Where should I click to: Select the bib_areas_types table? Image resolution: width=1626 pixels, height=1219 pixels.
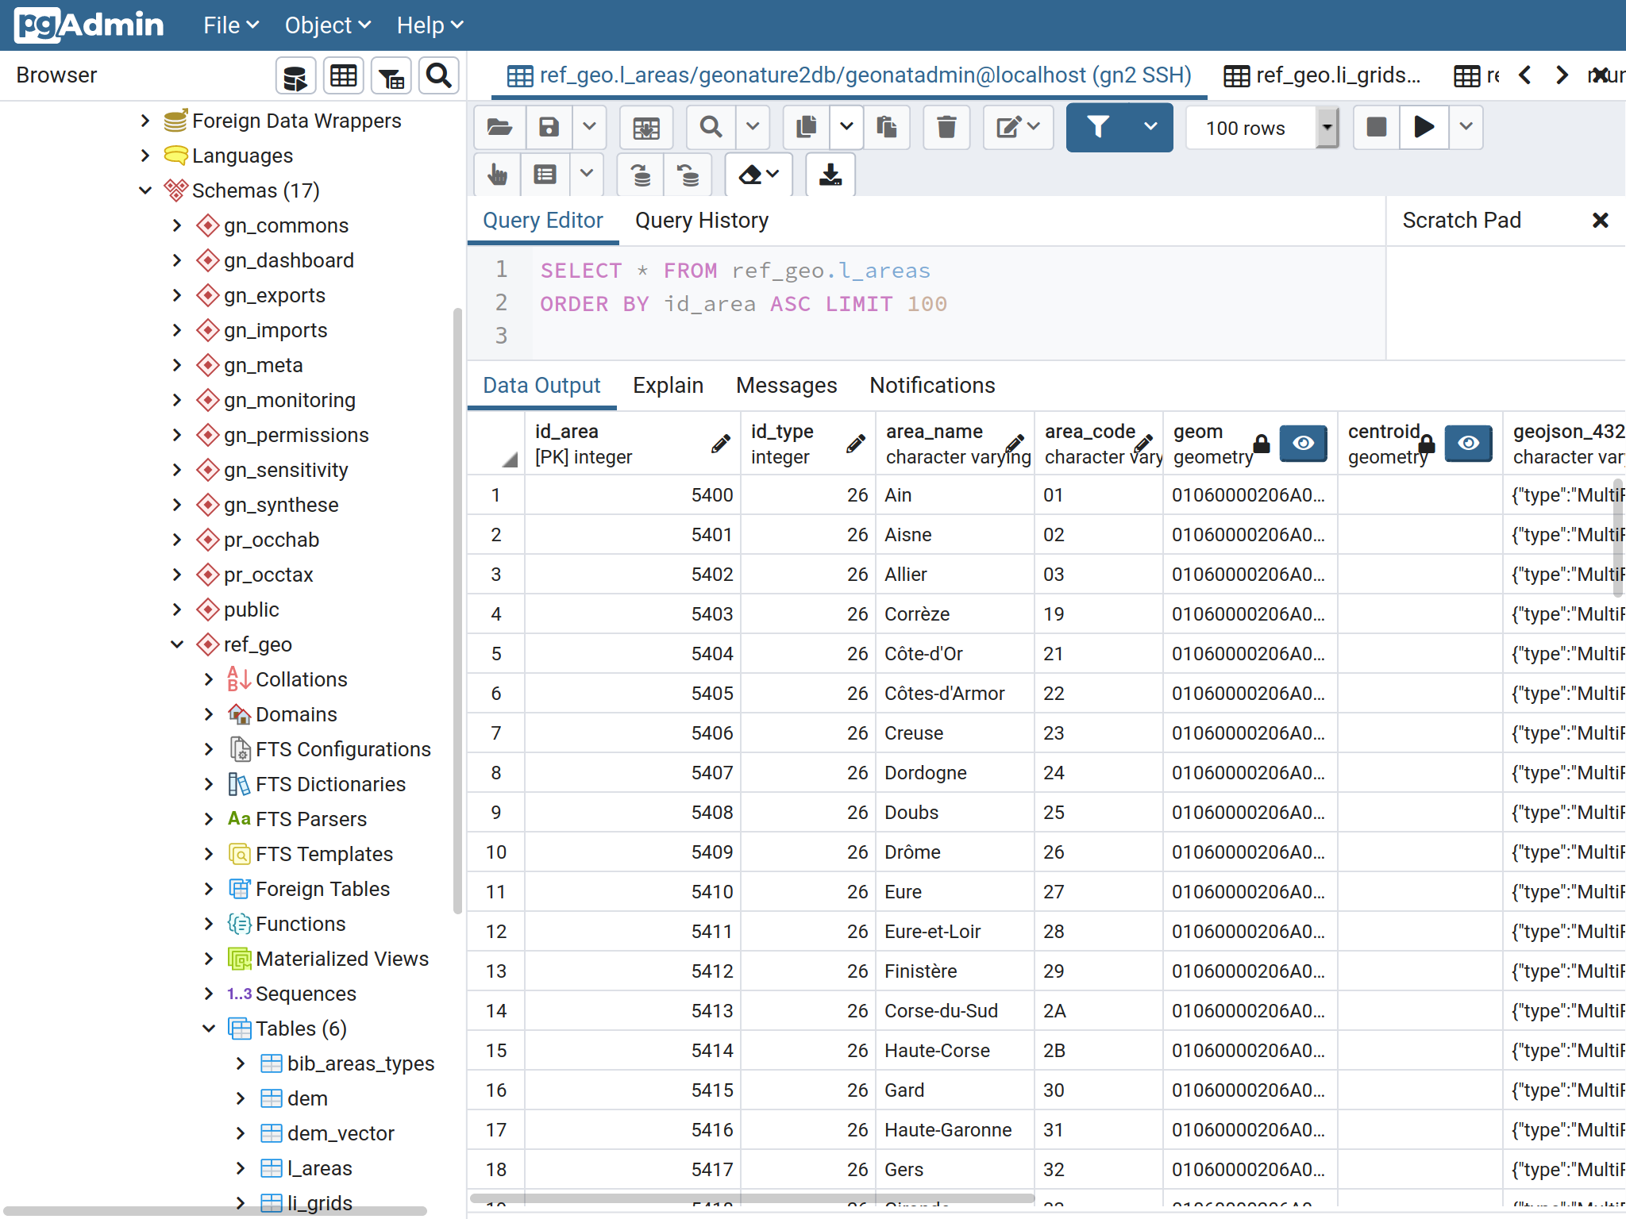click(360, 1063)
